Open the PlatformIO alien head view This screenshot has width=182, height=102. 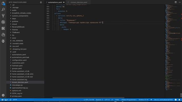click(3, 41)
